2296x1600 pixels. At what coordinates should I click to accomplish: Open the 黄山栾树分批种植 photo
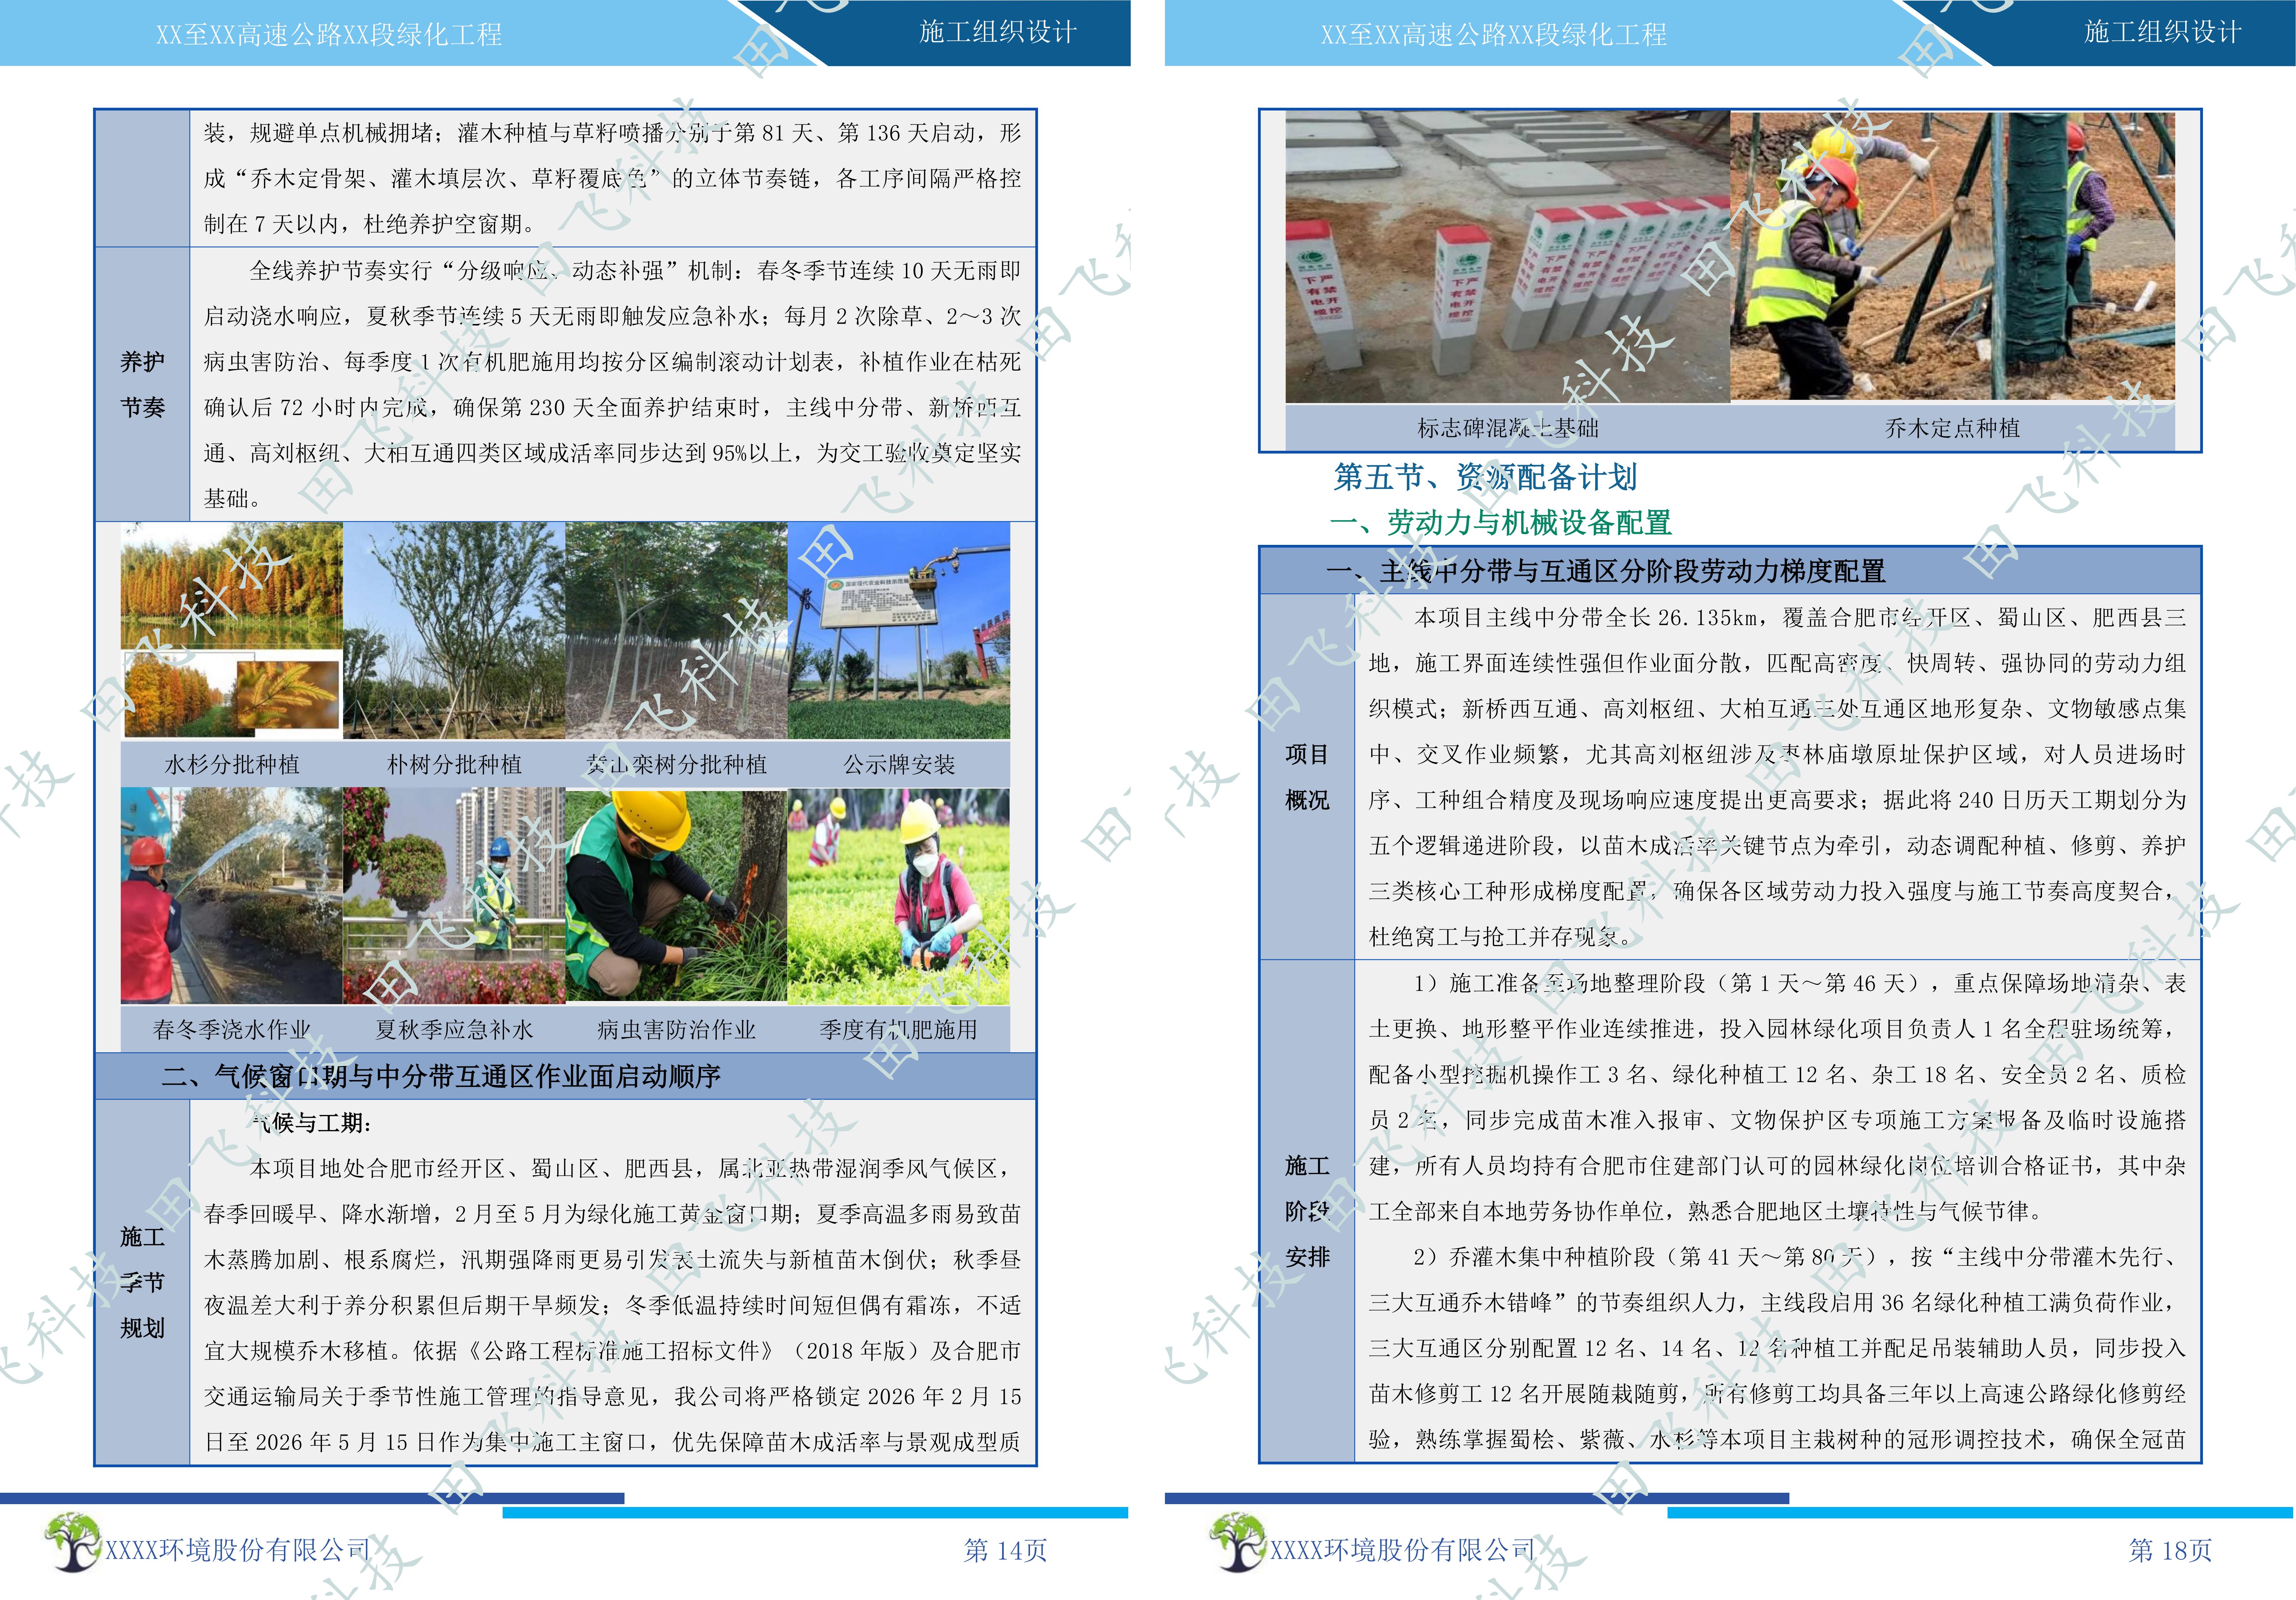pyautogui.click(x=676, y=630)
